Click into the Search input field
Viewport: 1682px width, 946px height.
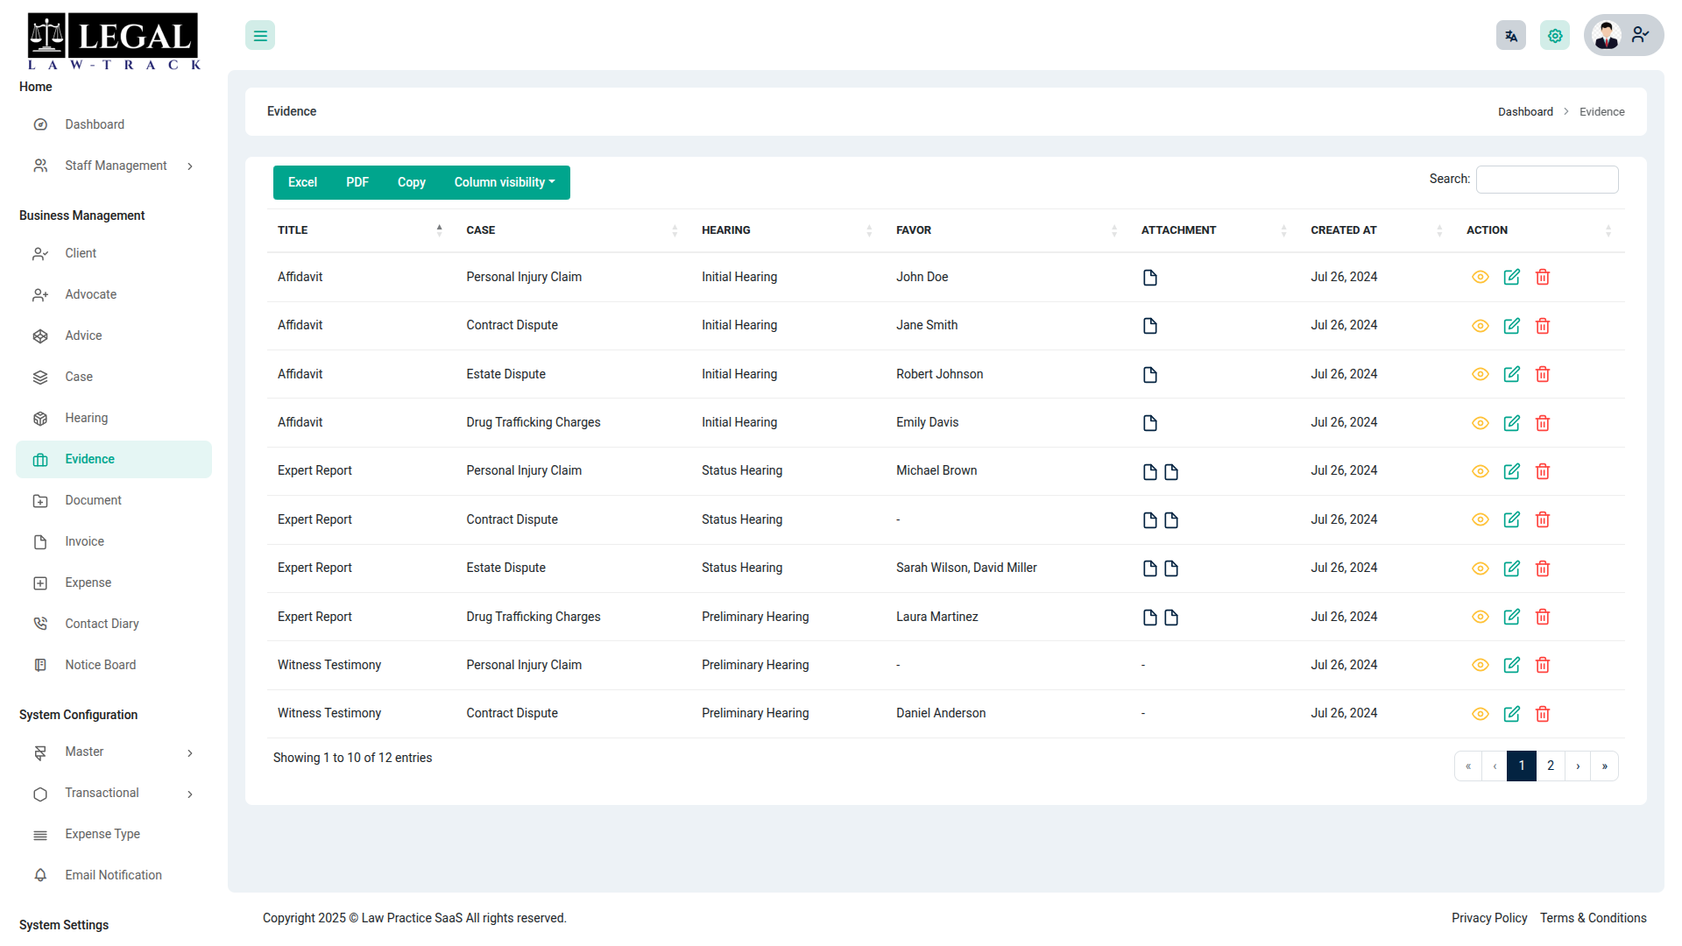tap(1547, 179)
